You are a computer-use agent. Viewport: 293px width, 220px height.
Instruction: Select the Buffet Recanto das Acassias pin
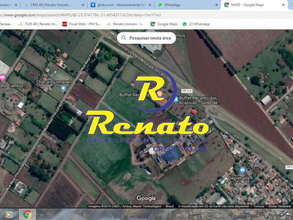[x=176, y=99]
